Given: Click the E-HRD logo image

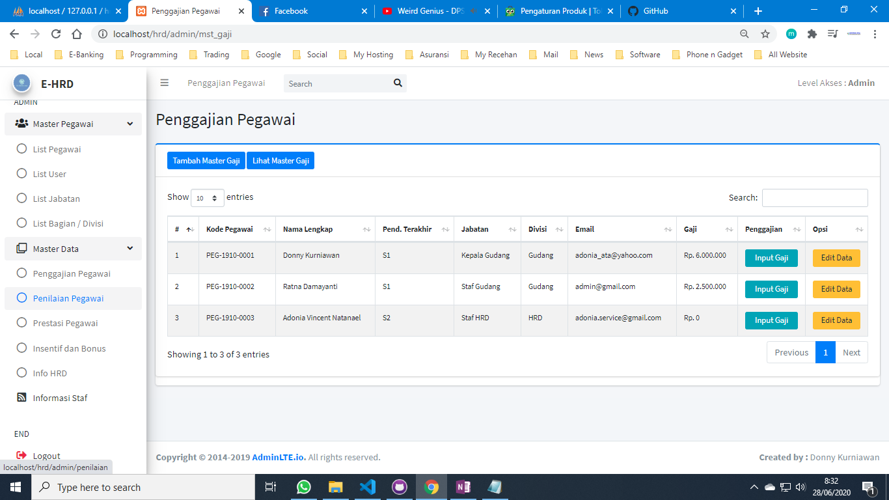Looking at the screenshot, I should coord(22,83).
